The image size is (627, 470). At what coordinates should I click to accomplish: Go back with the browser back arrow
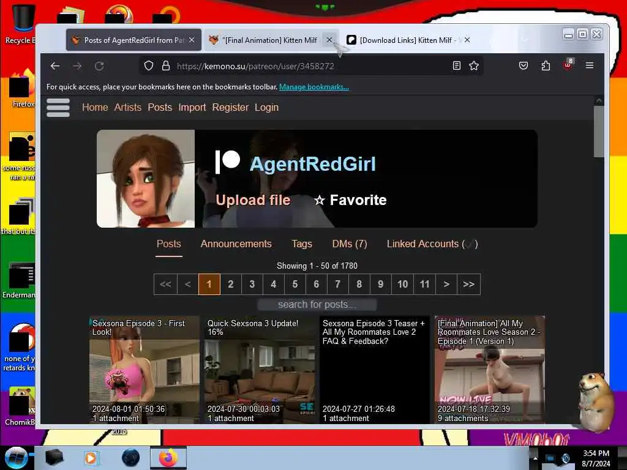click(x=55, y=66)
